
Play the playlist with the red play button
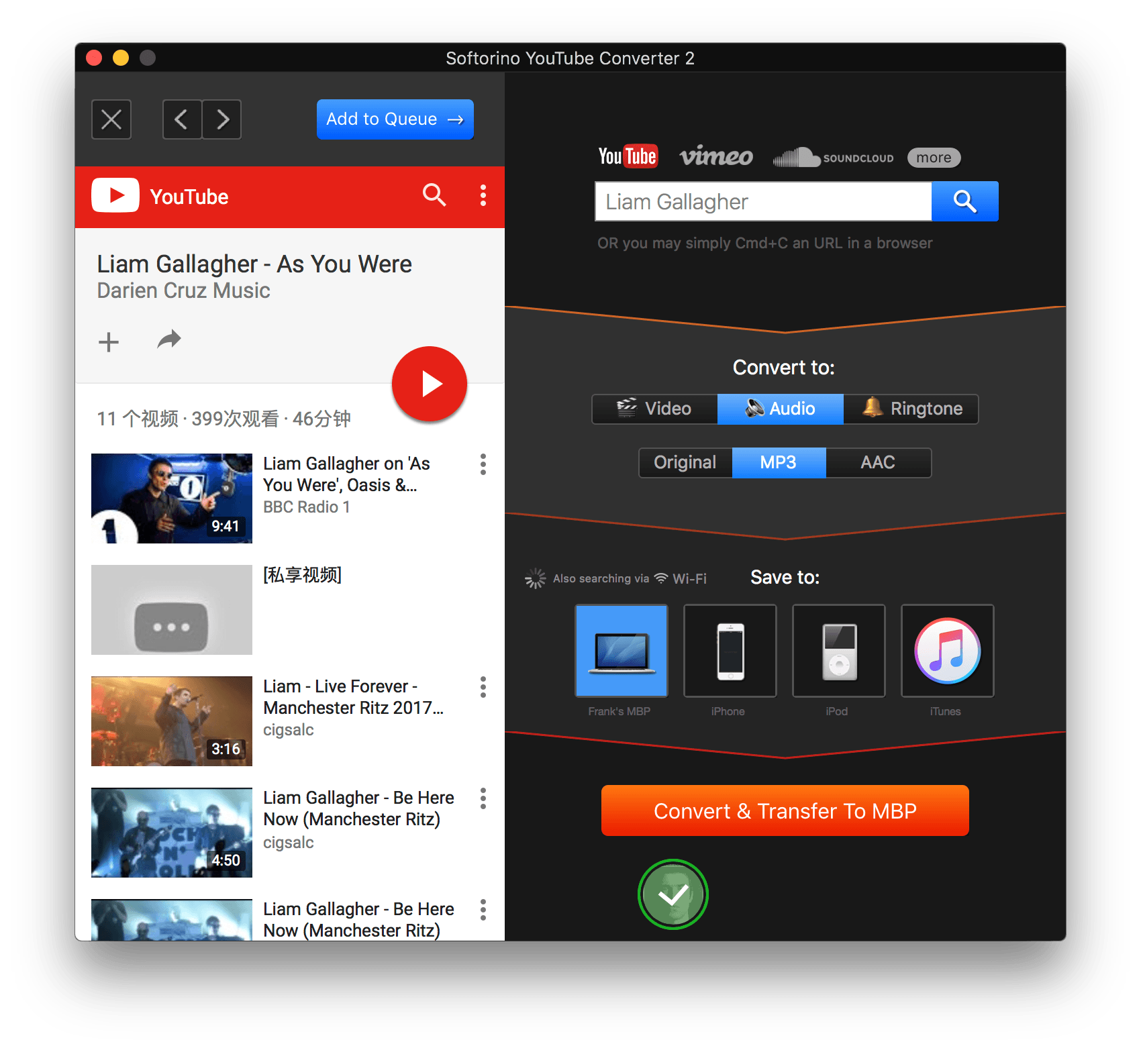pyautogui.click(x=430, y=384)
